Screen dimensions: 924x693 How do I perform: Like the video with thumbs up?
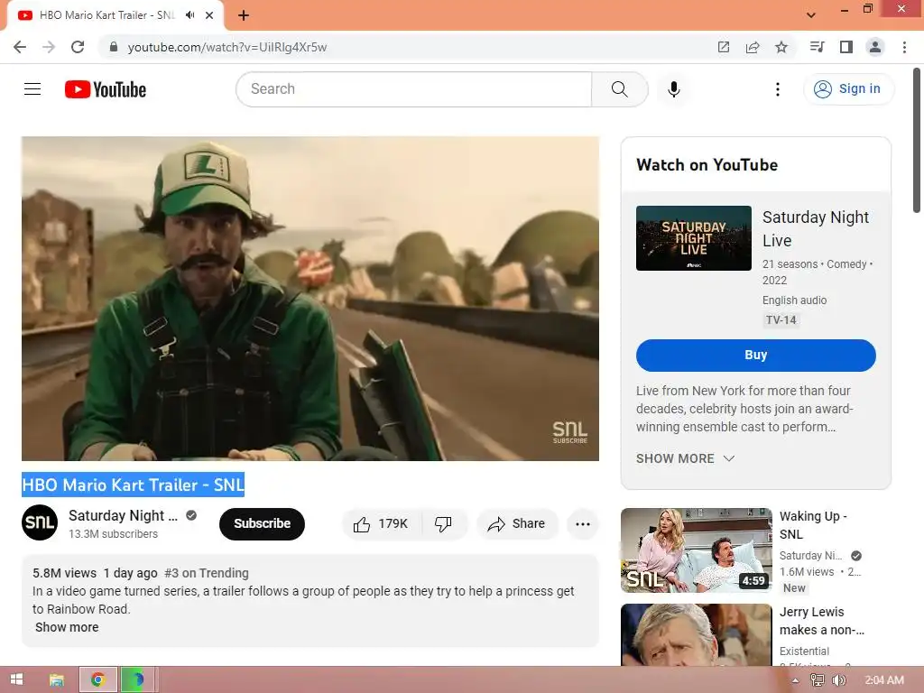382,524
